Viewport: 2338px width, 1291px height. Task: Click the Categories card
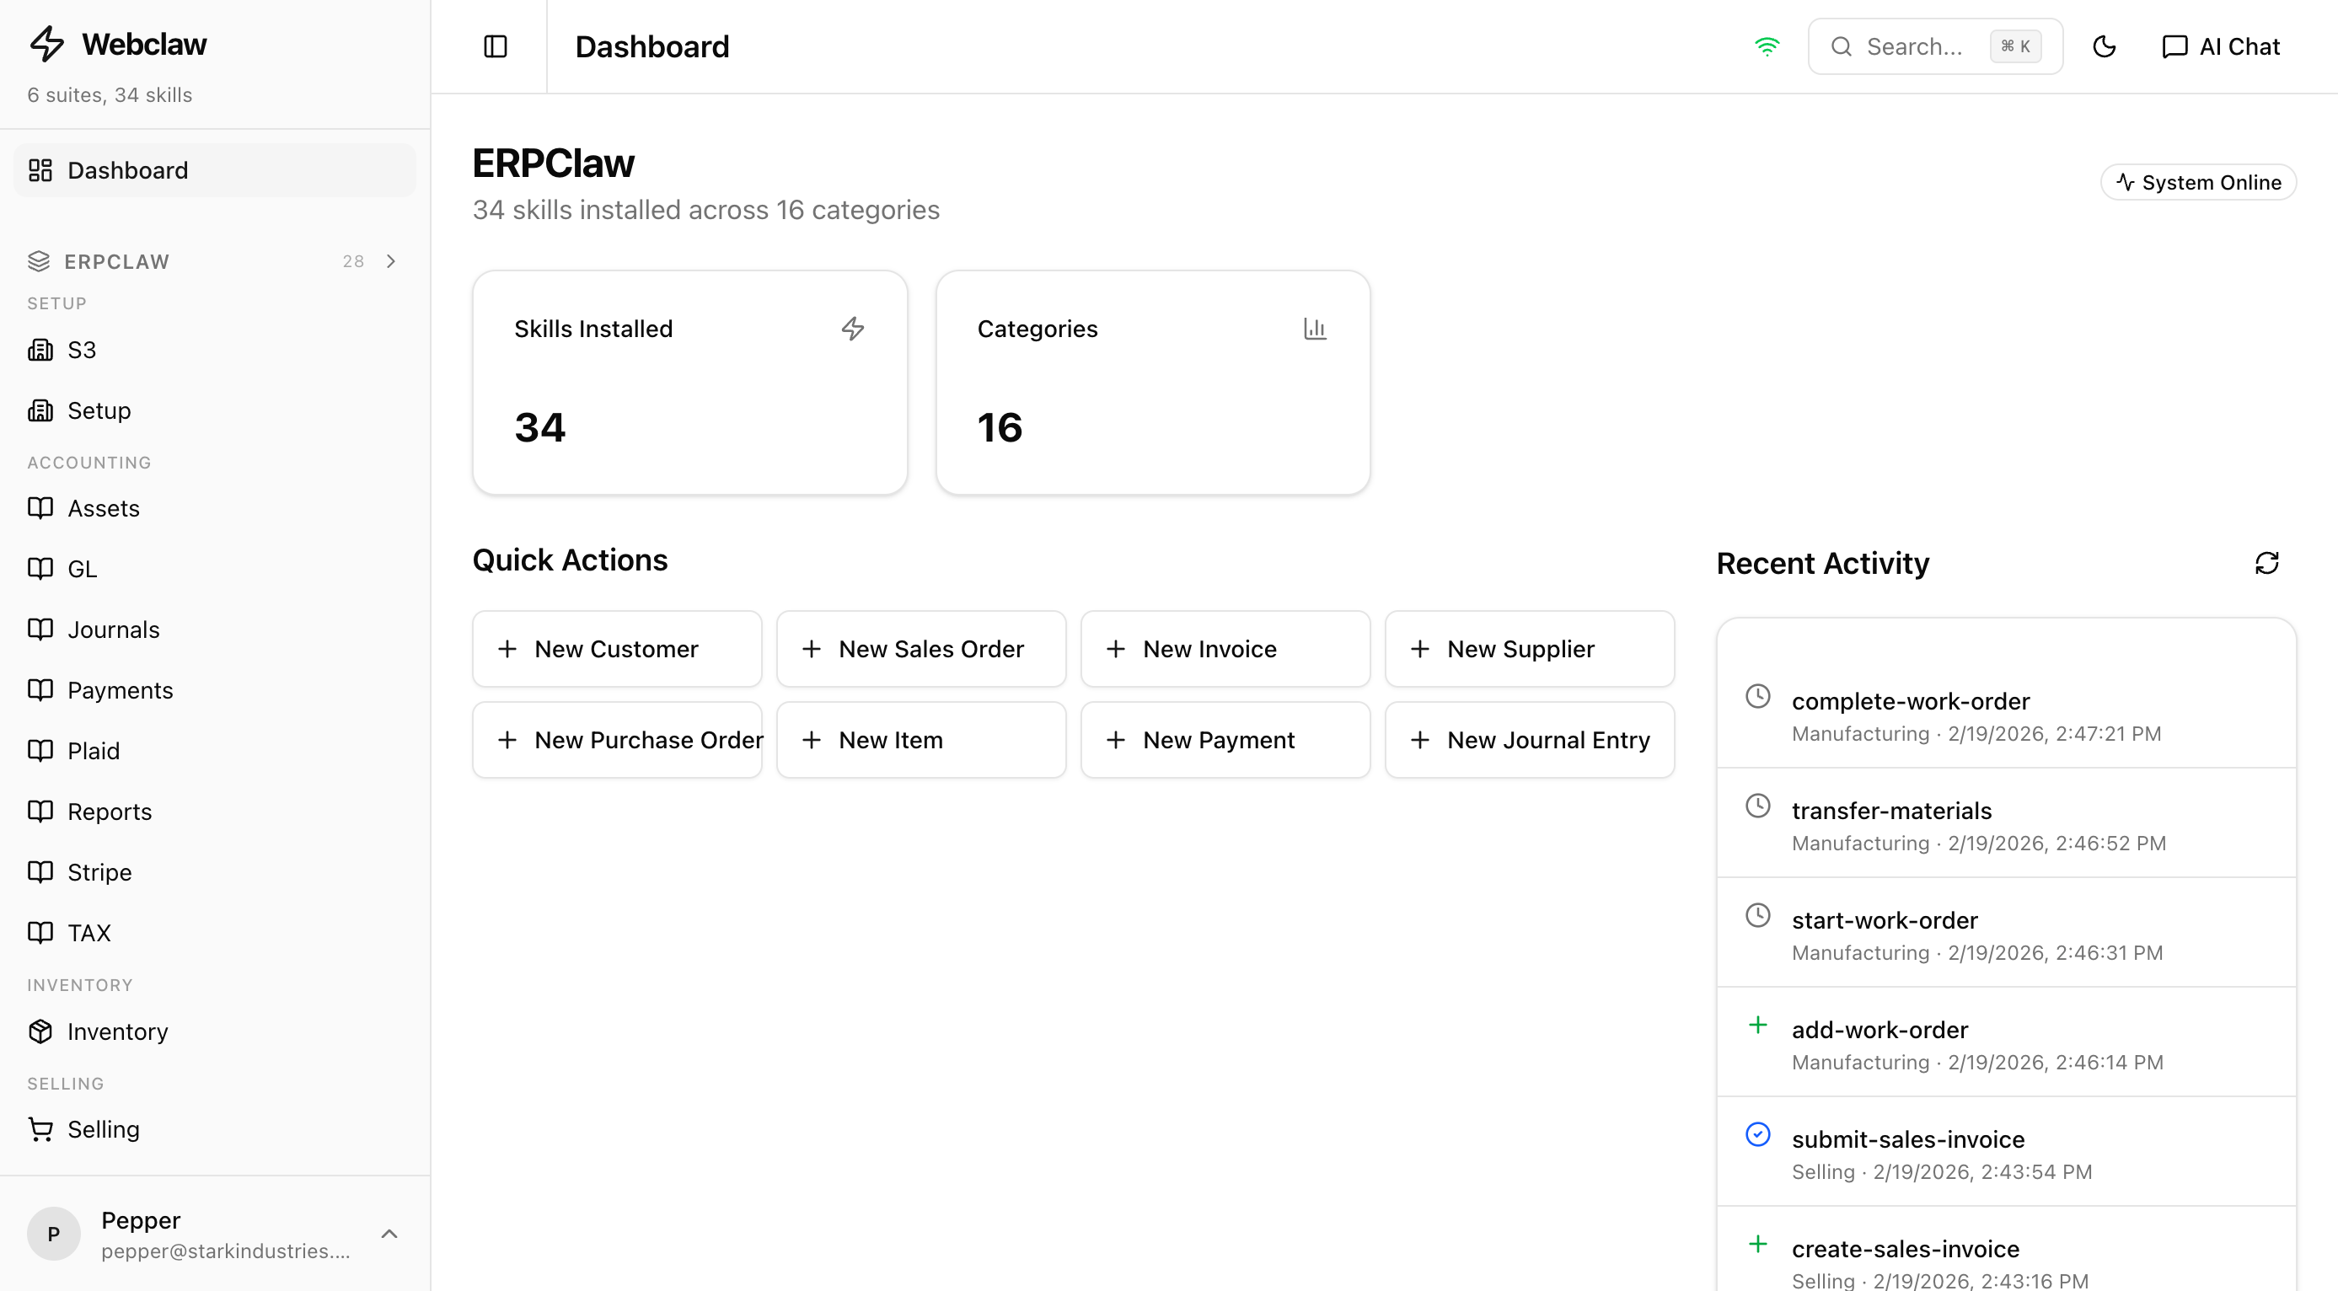click(1153, 382)
